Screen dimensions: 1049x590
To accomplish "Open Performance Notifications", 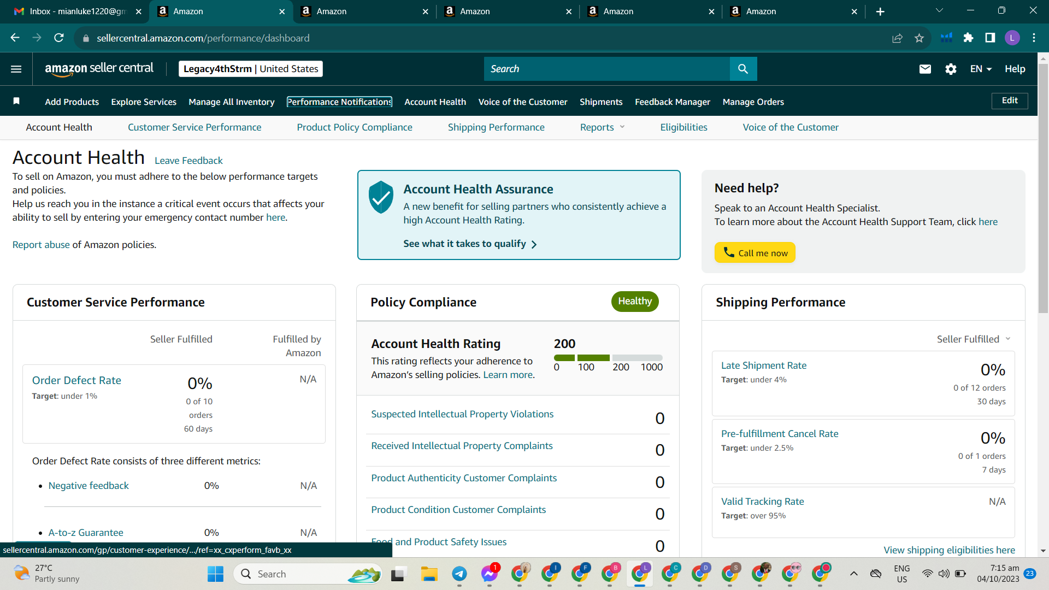I will point(339,102).
